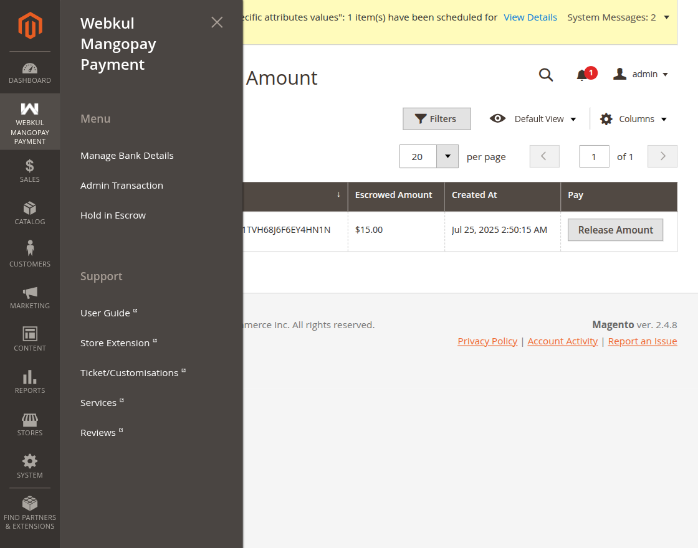Click the sort arrow in the column header

339,194
